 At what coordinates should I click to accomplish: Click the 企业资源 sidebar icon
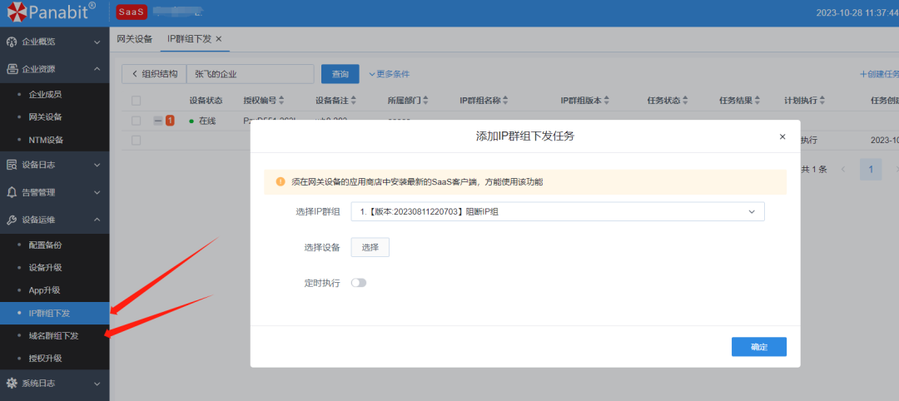click(12, 69)
